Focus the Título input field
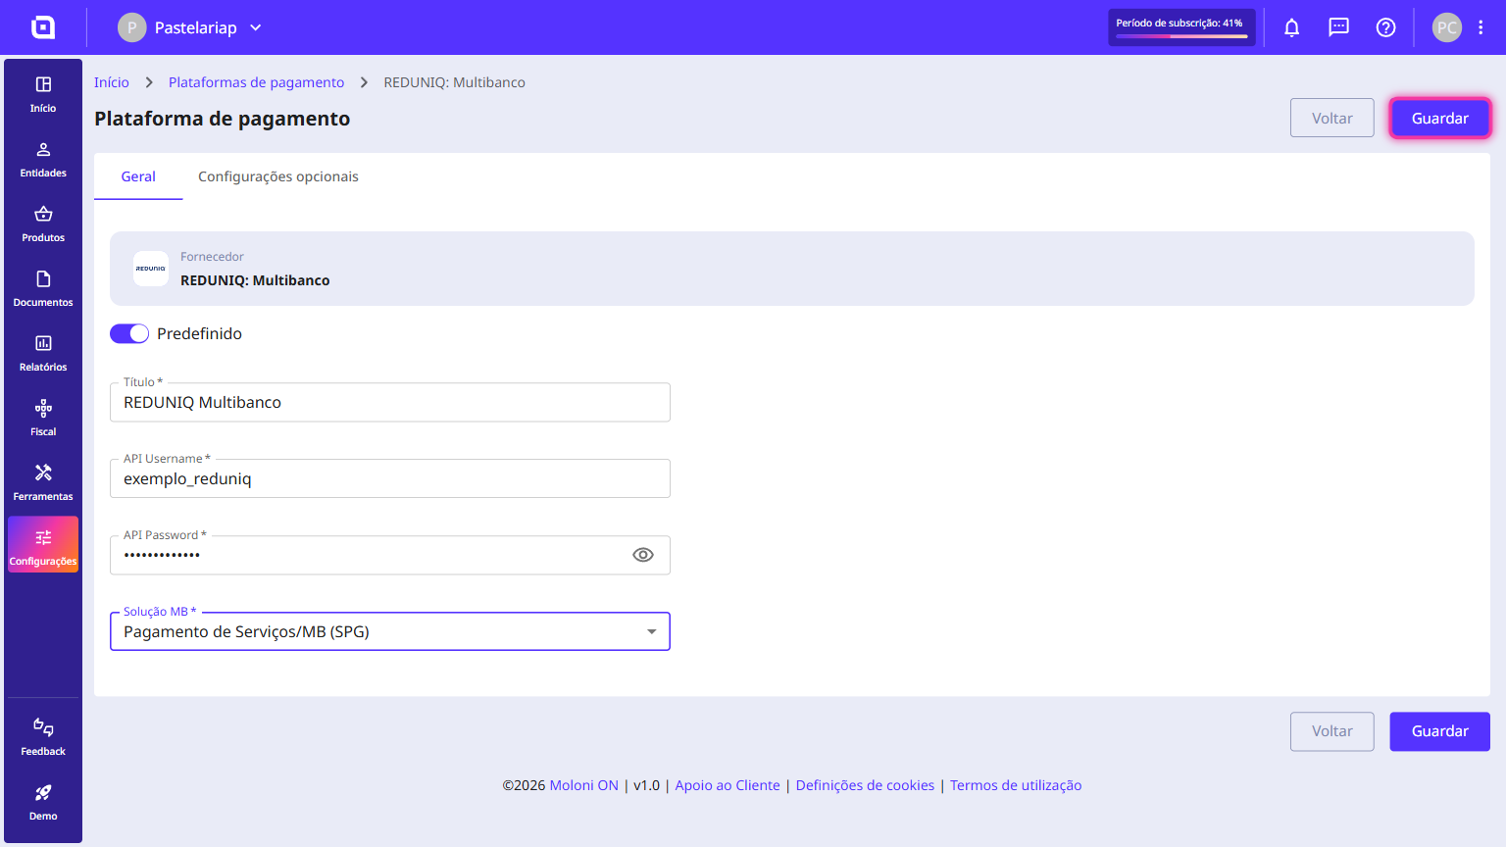 click(390, 402)
